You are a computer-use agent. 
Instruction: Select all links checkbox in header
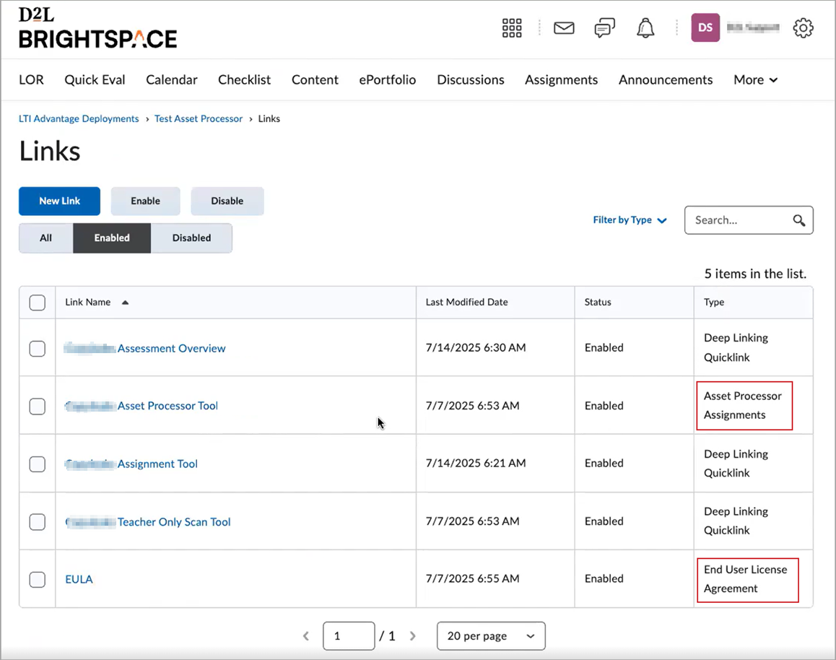pyautogui.click(x=38, y=303)
